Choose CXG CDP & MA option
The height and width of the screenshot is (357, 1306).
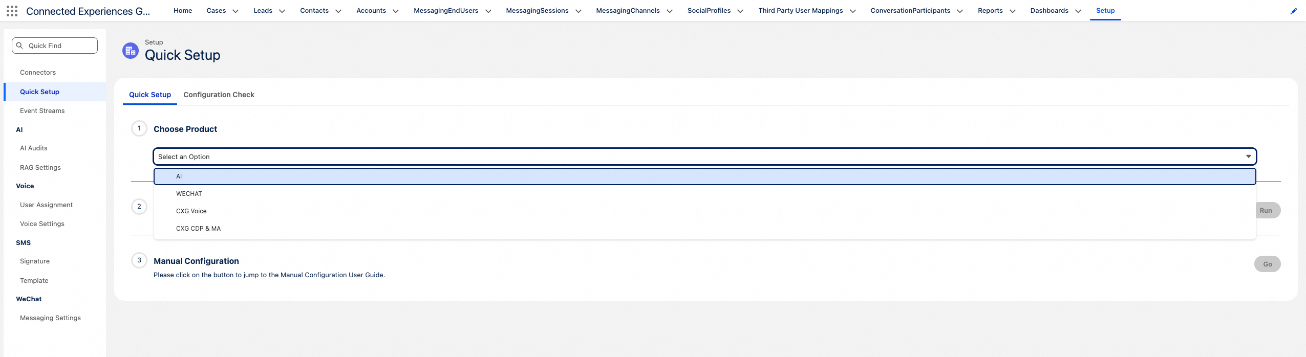point(705,229)
